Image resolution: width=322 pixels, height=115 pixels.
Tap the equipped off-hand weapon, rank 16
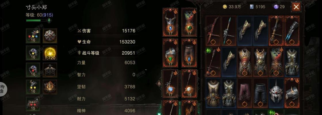[189, 84]
